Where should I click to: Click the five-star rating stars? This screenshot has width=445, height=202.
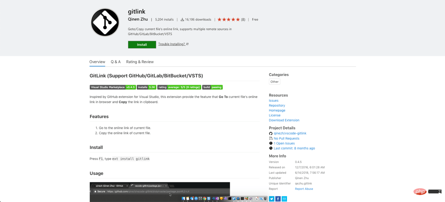[x=229, y=19]
